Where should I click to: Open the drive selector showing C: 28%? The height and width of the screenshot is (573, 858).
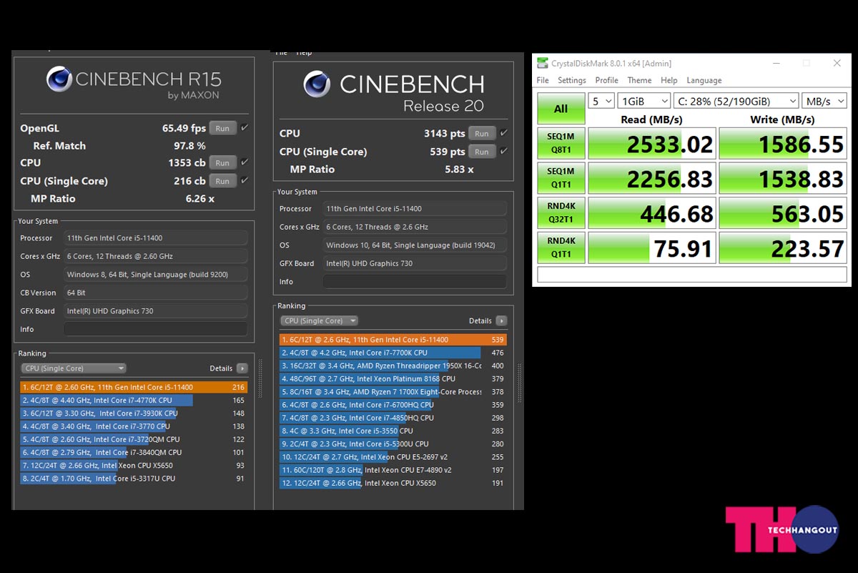(736, 101)
